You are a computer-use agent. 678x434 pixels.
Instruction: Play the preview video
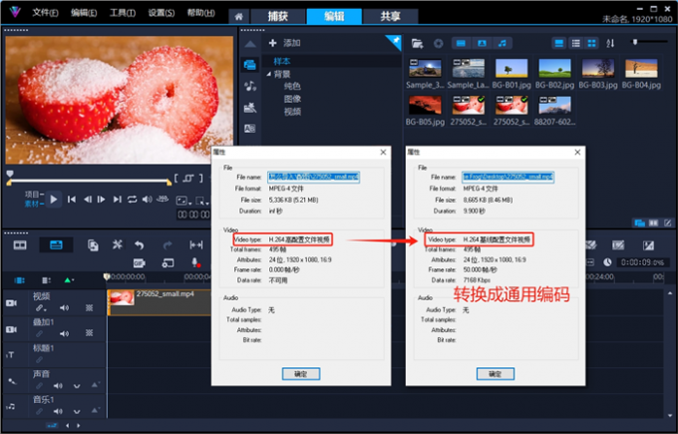(53, 200)
